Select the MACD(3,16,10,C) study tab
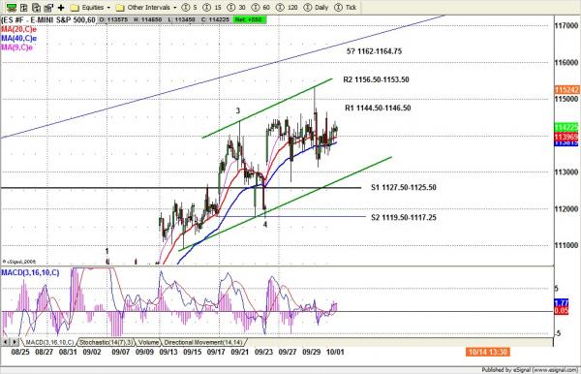Viewport: 581px width, 374px height. 49,342
